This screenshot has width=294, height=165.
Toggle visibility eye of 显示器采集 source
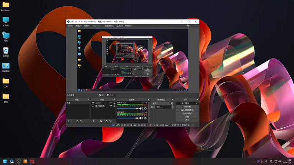click(111, 106)
